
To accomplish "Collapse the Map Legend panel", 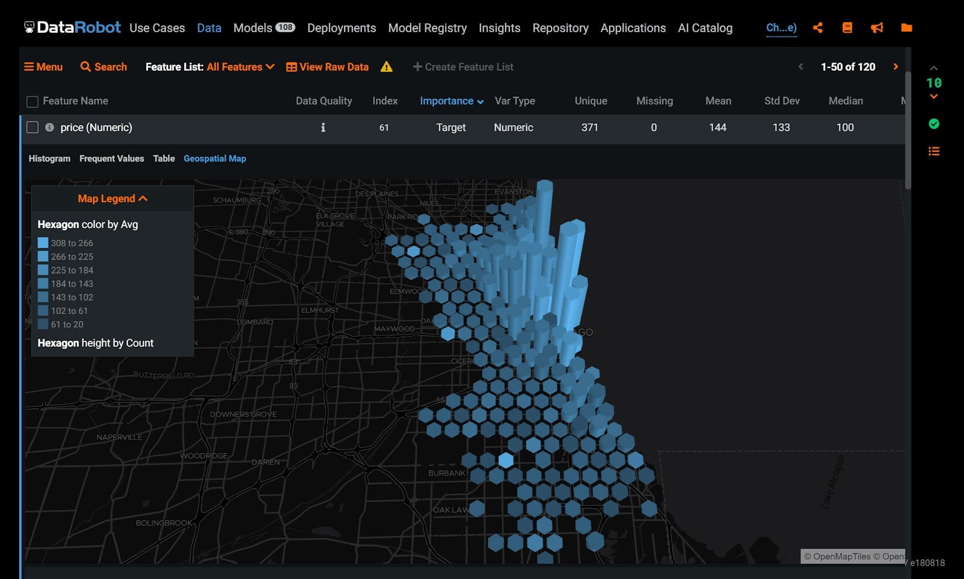I will 112,198.
